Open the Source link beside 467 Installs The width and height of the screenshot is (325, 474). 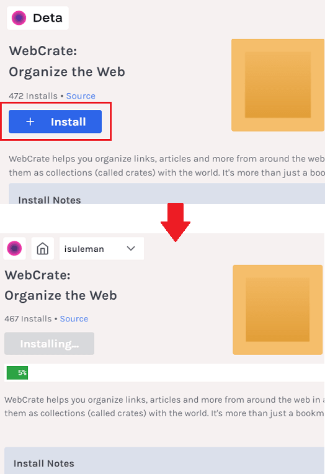(74, 319)
